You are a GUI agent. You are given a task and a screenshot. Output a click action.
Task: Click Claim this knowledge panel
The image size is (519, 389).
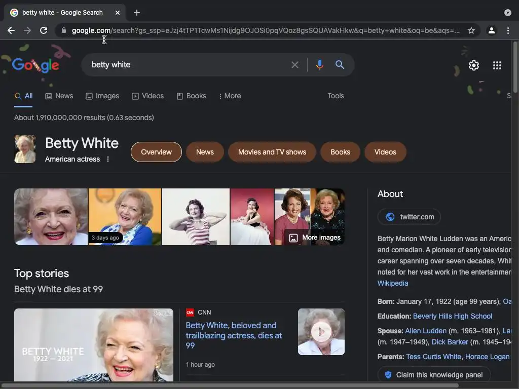434,375
